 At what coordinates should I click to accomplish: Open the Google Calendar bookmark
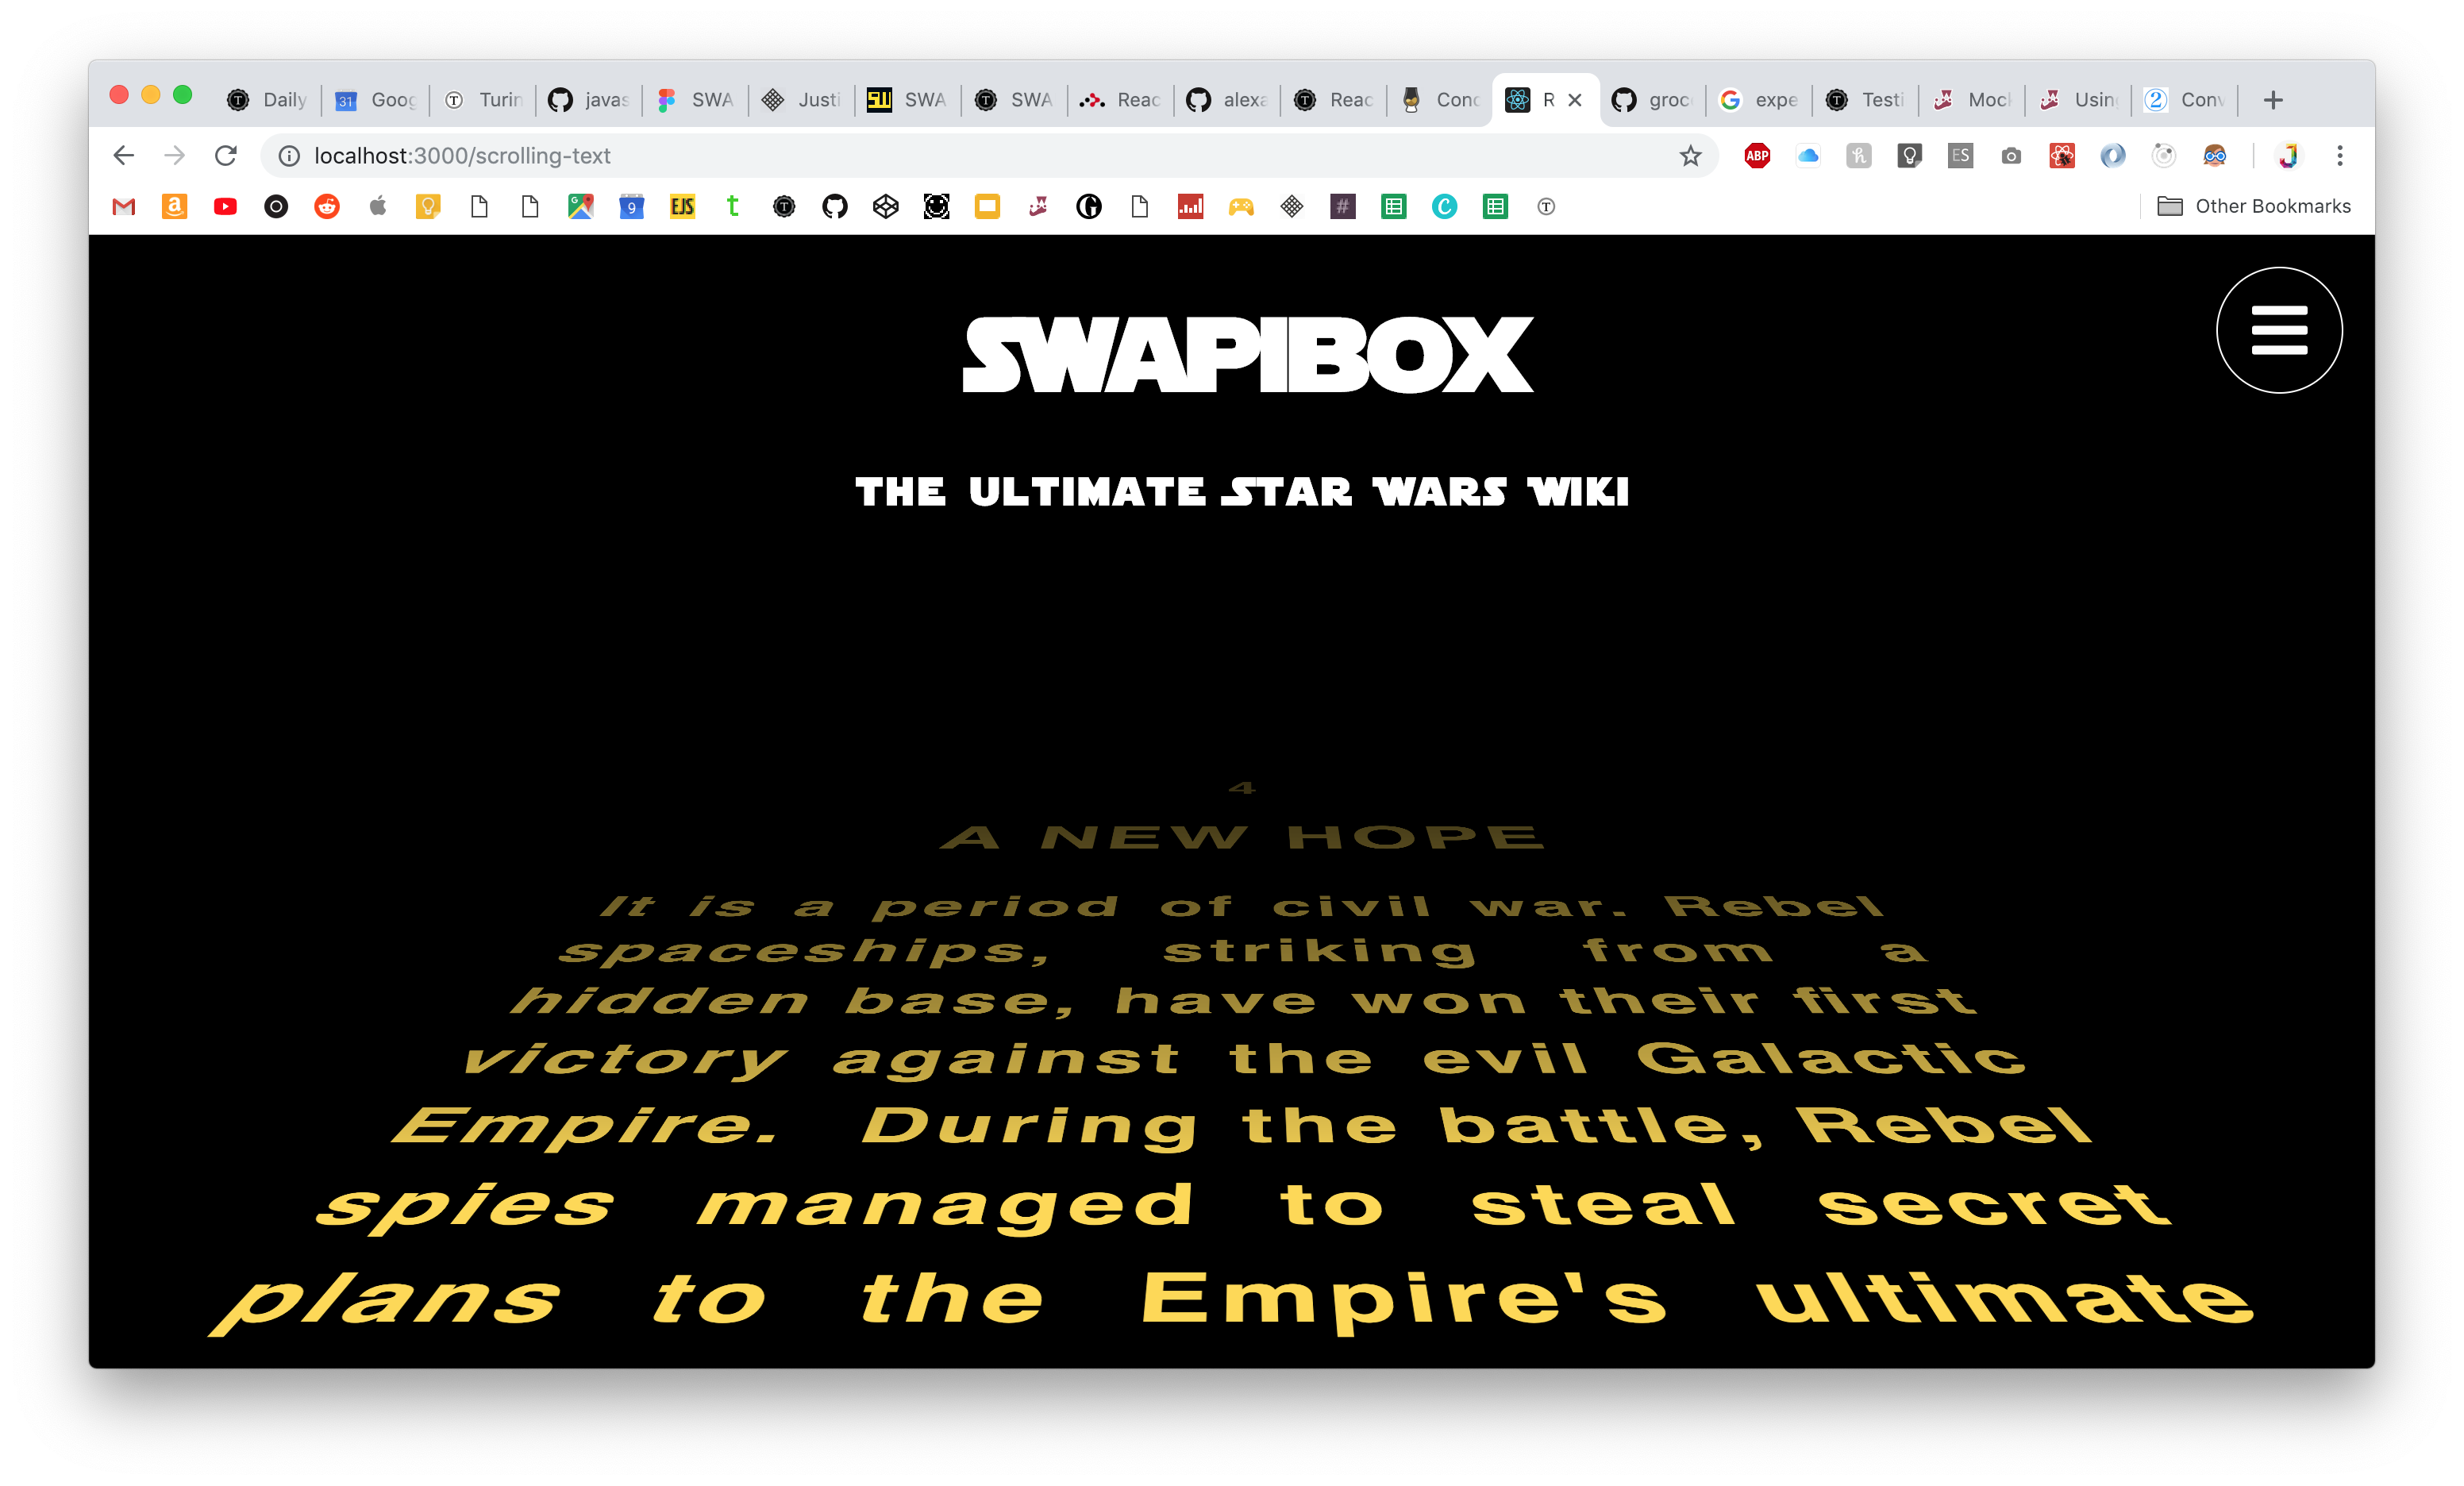click(x=632, y=207)
